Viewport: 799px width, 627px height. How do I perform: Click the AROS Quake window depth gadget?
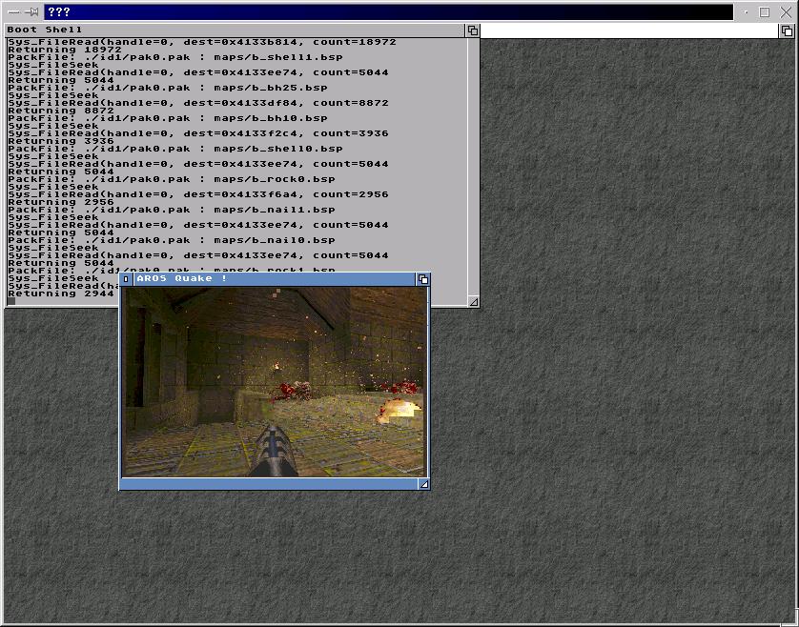click(x=422, y=279)
